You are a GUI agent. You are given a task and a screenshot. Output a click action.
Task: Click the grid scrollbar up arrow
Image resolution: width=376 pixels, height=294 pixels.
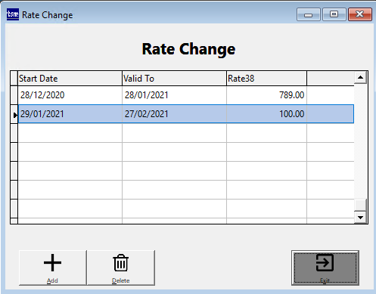(360, 78)
